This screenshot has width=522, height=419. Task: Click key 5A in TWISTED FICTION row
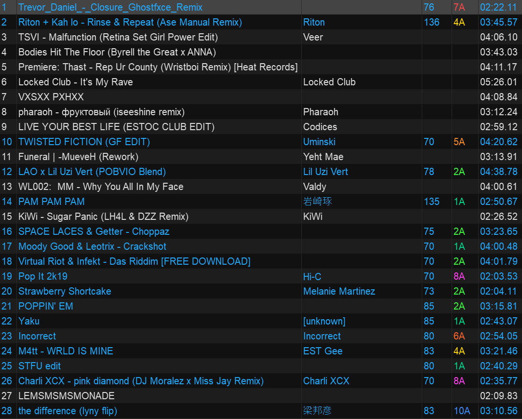tap(459, 142)
